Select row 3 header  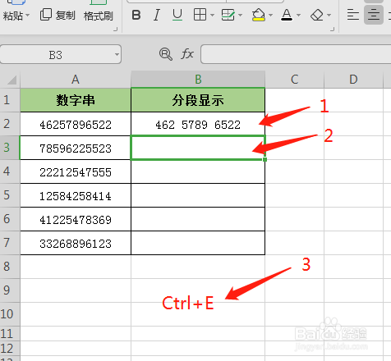(10, 148)
